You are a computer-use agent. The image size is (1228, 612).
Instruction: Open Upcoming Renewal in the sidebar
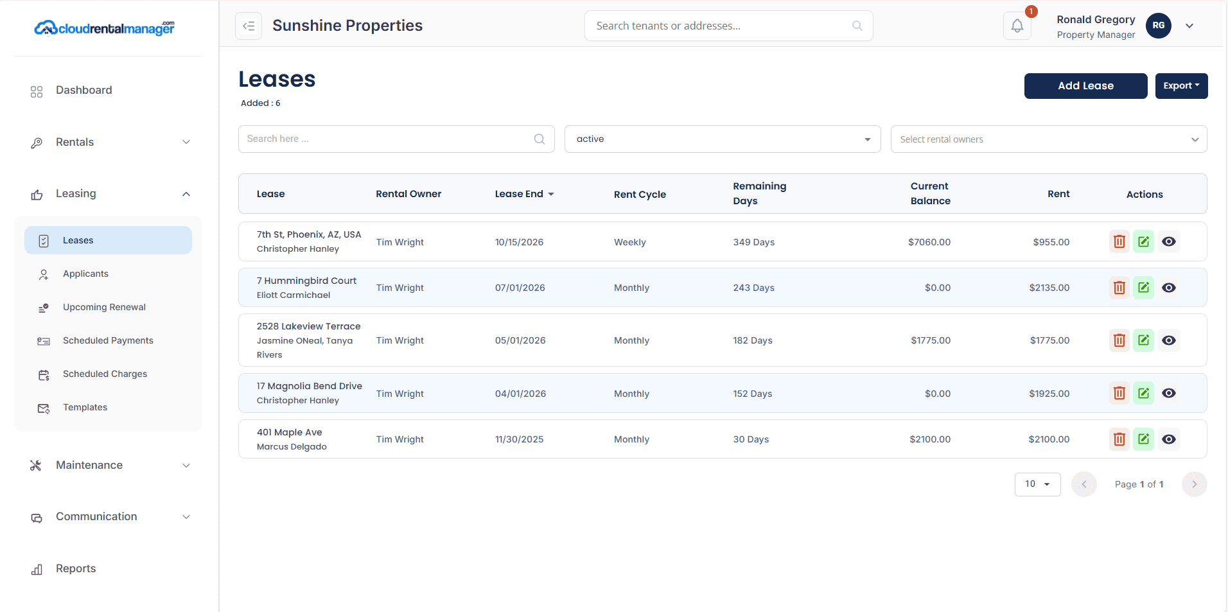tap(104, 307)
